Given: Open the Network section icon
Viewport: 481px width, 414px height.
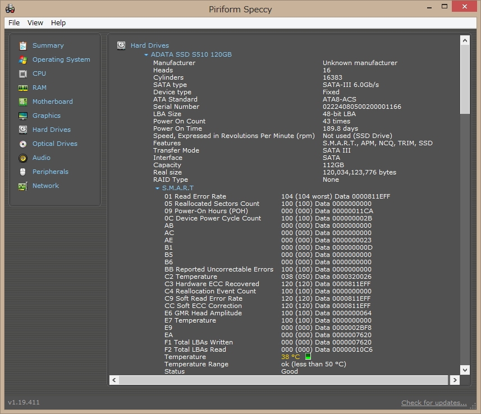Looking at the screenshot, I should (x=23, y=186).
